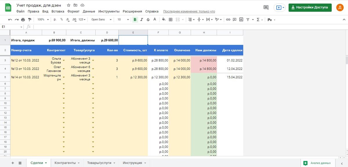The width and height of the screenshot is (348, 167).
Task: Open the text wrapping dropdown
Action: [209, 19]
